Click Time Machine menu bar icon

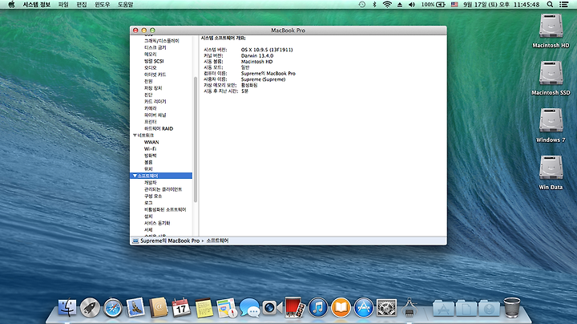click(362, 5)
